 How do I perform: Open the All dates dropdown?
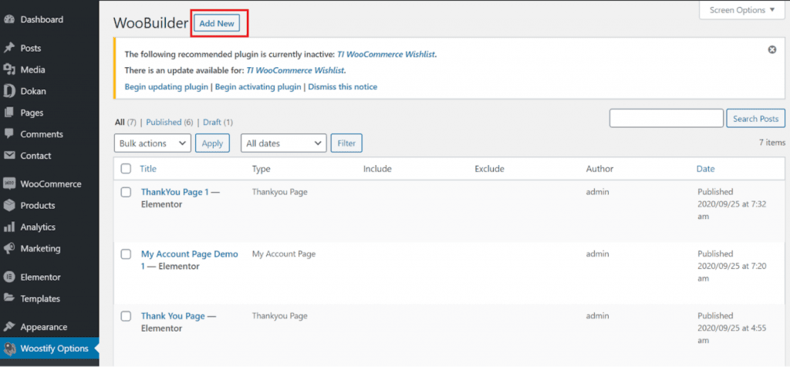[284, 143]
